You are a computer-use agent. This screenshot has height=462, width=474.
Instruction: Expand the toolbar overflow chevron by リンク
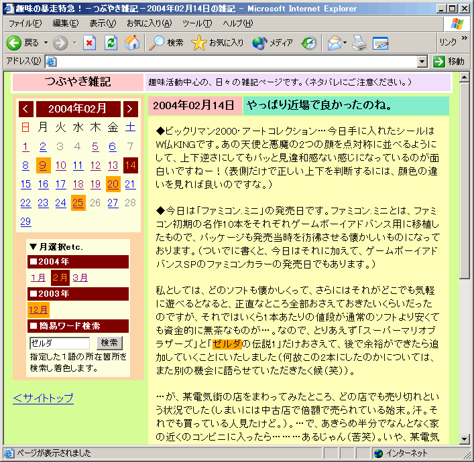(465, 38)
